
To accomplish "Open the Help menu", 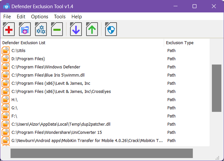I will 77,17.
